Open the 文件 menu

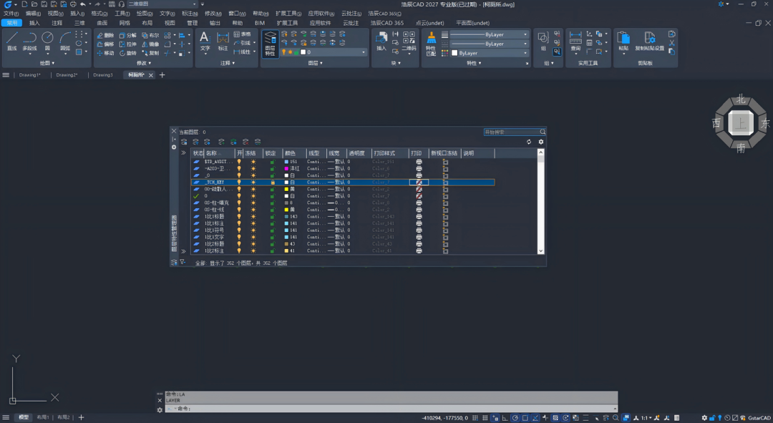pos(11,14)
